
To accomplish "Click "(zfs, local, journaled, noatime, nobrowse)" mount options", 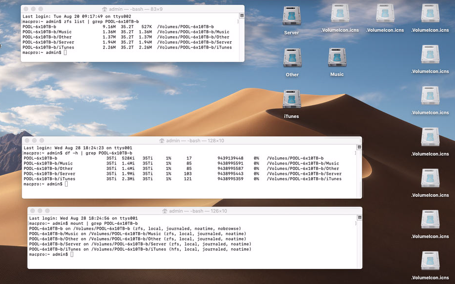I will [187, 229].
